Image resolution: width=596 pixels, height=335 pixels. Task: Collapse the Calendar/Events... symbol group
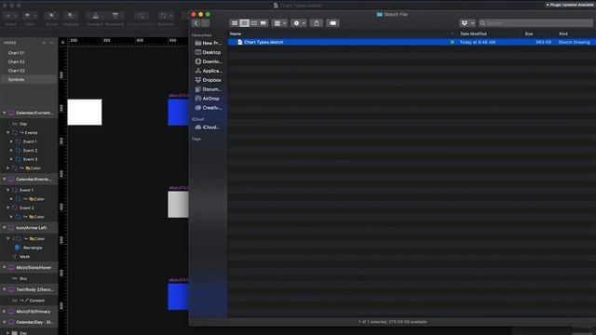(4, 179)
